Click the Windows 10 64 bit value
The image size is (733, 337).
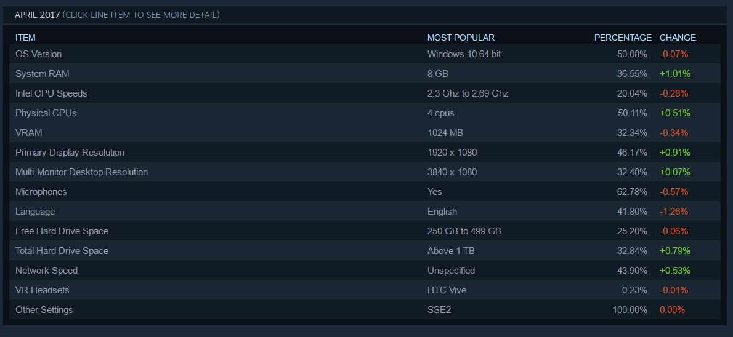click(464, 54)
